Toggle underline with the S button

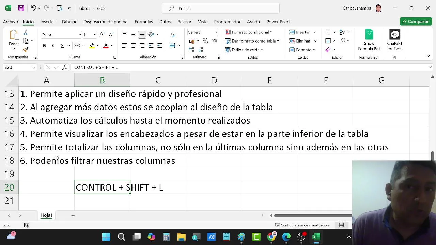(62, 45)
